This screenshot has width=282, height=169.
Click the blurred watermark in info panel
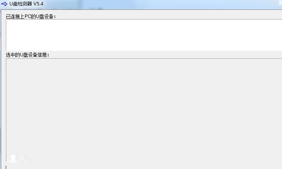(x=20, y=158)
